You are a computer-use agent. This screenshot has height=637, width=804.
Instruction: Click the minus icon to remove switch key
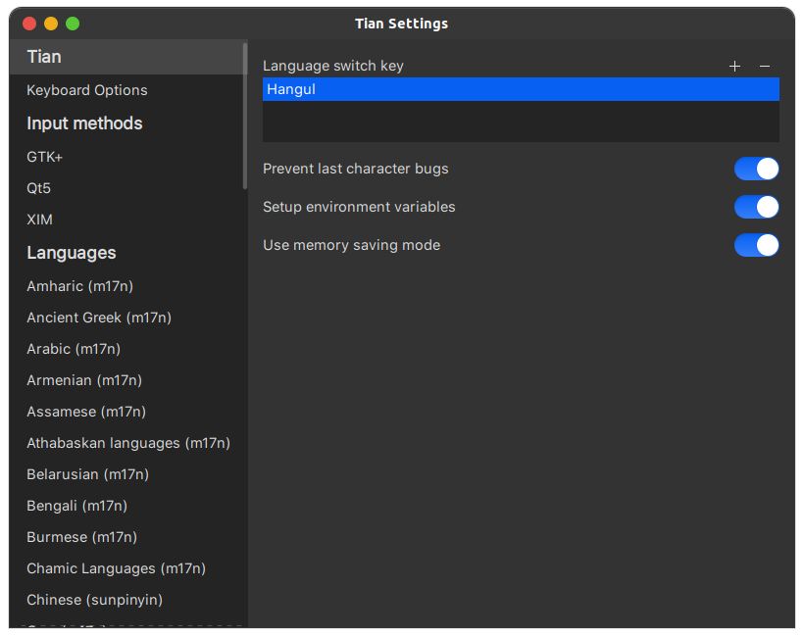(765, 66)
